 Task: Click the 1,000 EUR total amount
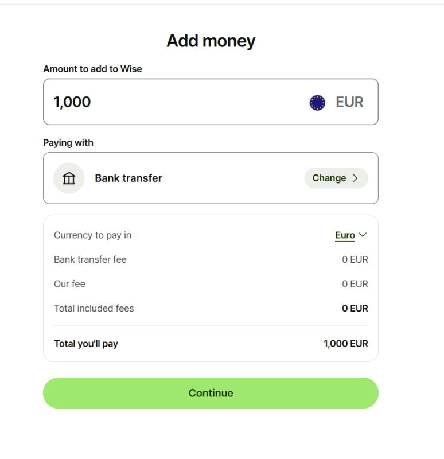(346, 344)
